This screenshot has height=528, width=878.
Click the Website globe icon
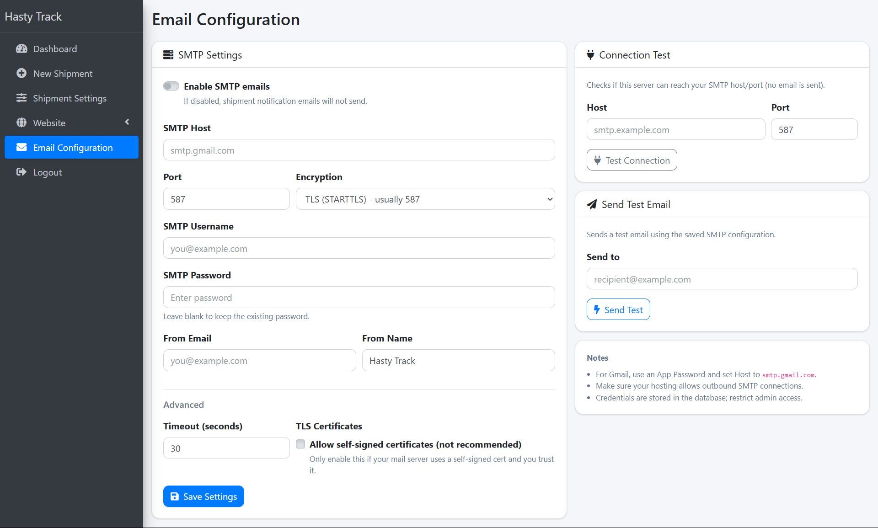coord(21,123)
